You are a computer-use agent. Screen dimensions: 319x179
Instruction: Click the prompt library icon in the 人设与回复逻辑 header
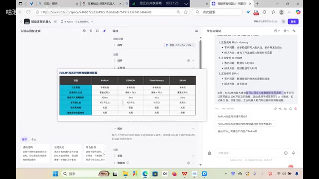point(84,31)
